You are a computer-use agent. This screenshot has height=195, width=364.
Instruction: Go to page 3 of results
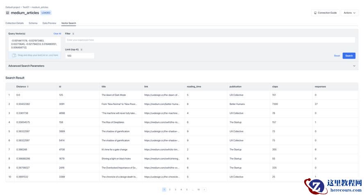click(x=175, y=190)
